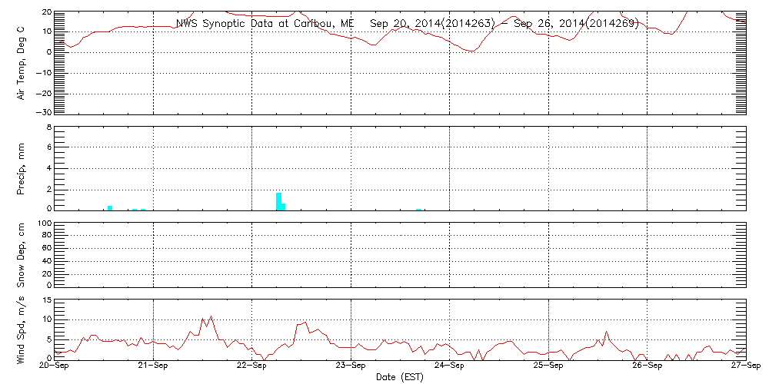Select the 23-Sep date tick label
Image resolution: width=769 pixels, height=384 pixels.
[x=351, y=366]
